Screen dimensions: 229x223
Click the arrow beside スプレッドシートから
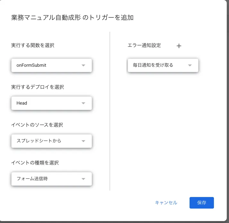tap(83, 141)
